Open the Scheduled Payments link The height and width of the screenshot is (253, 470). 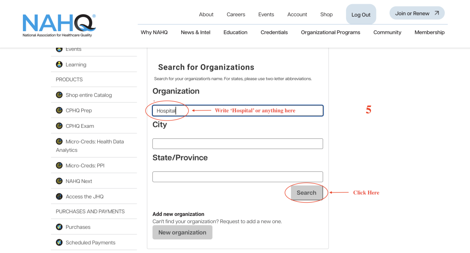click(90, 242)
